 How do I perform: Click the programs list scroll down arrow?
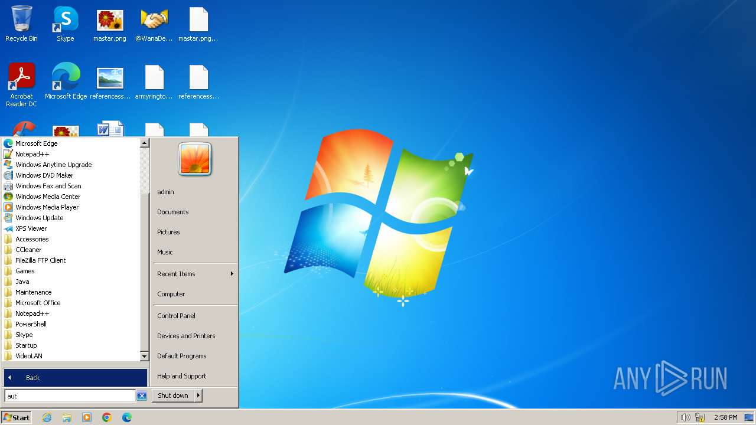(144, 357)
